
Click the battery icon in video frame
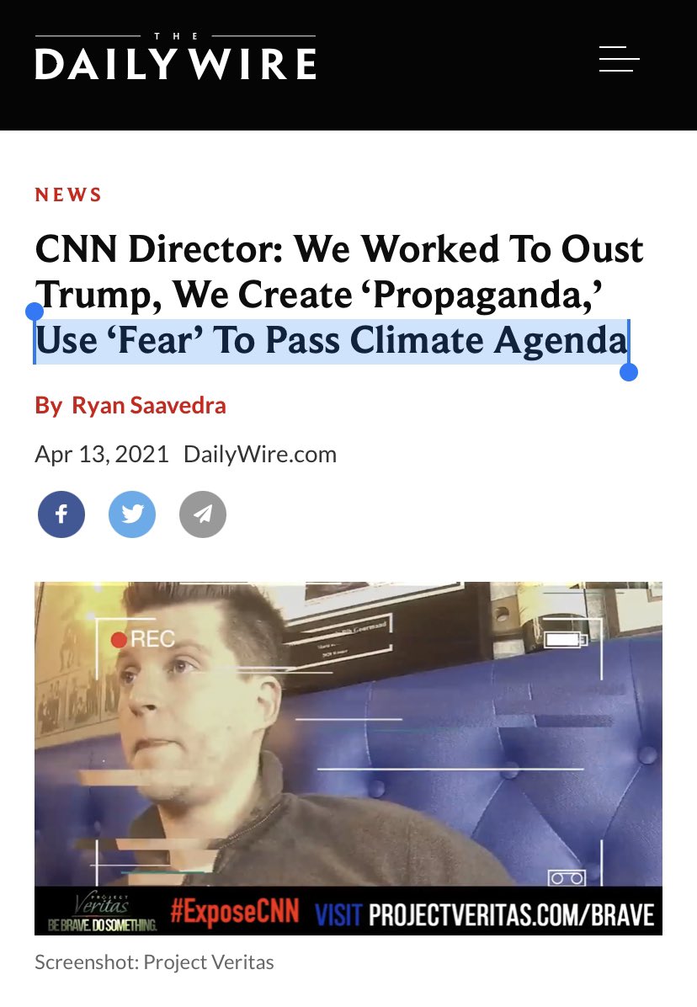pos(566,640)
